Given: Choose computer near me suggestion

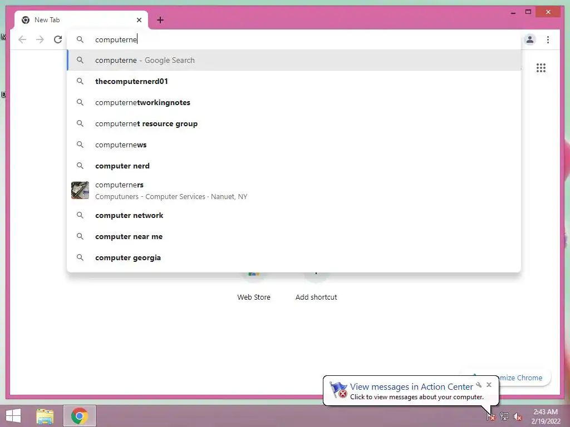Looking at the screenshot, I should coord(294,236).
